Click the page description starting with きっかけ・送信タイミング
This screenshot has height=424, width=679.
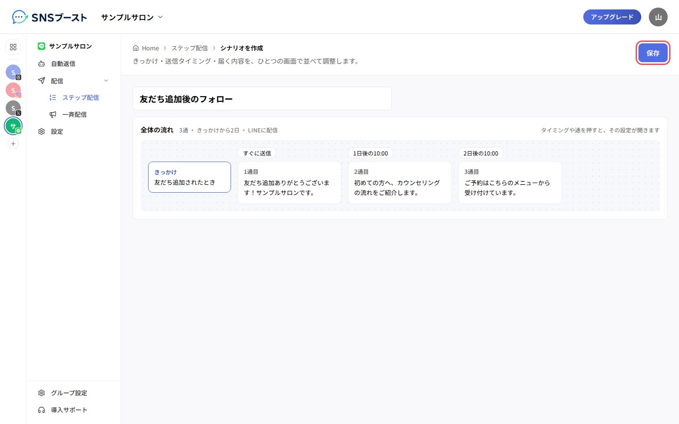pyautogui.click(x=246, y=61)
